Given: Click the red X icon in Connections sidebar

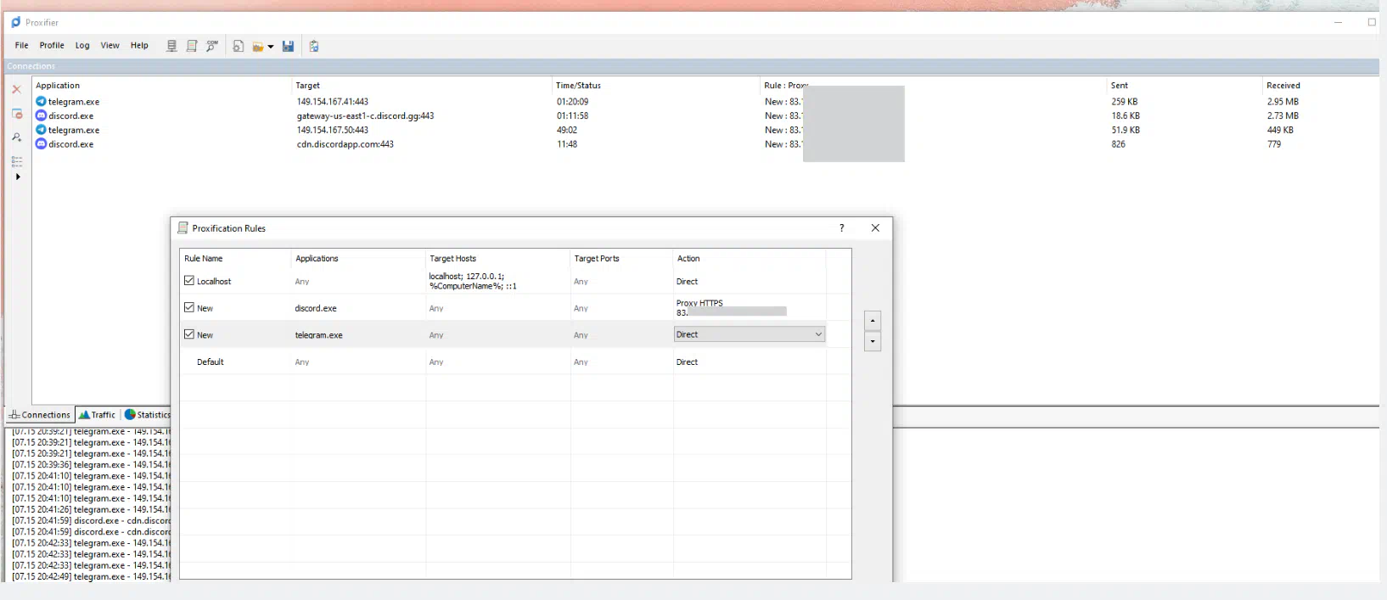Looking at the screenshot, I should click(x=17, y=89).
